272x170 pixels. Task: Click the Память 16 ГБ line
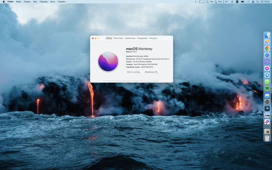[x=139, y=62]
